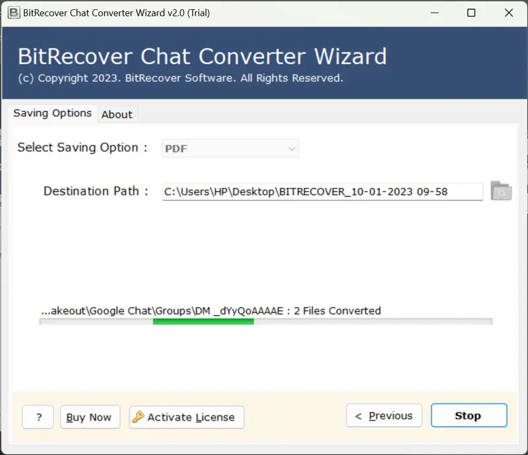Switch to the Saving Options tab
Viewport: 528px width, 455px height.
[x=53, y=113]
